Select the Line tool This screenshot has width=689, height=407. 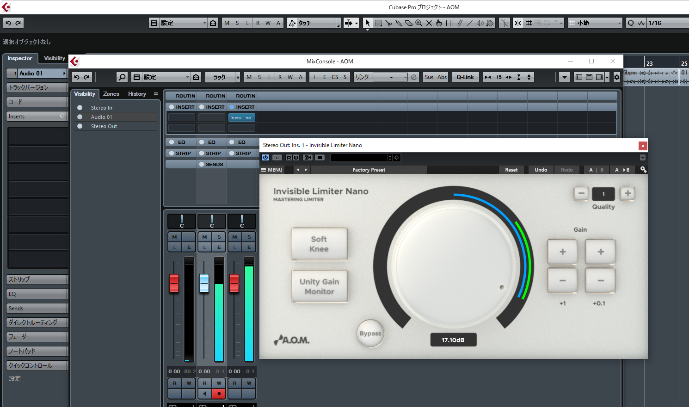[470, 23]
